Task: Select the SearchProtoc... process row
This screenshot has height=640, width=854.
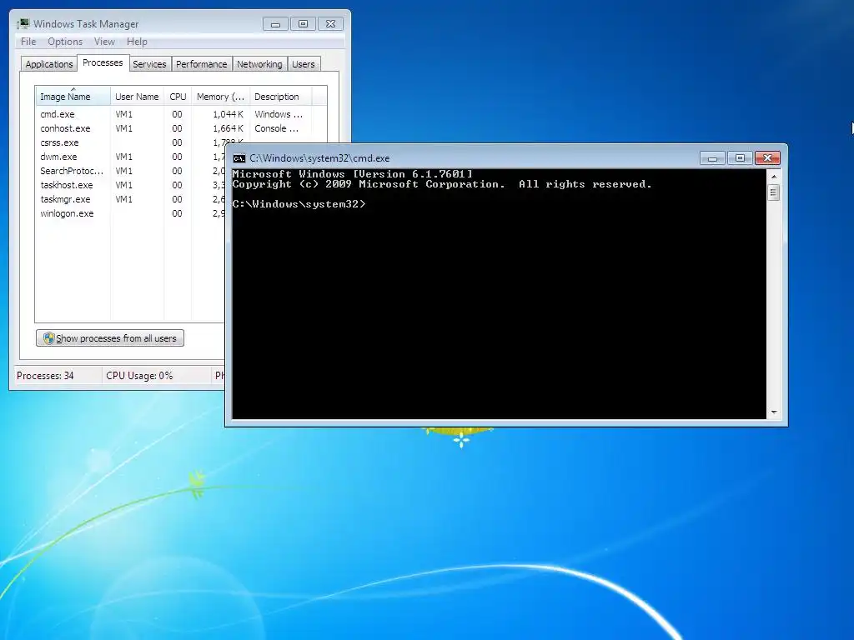Action: [131, 171]
